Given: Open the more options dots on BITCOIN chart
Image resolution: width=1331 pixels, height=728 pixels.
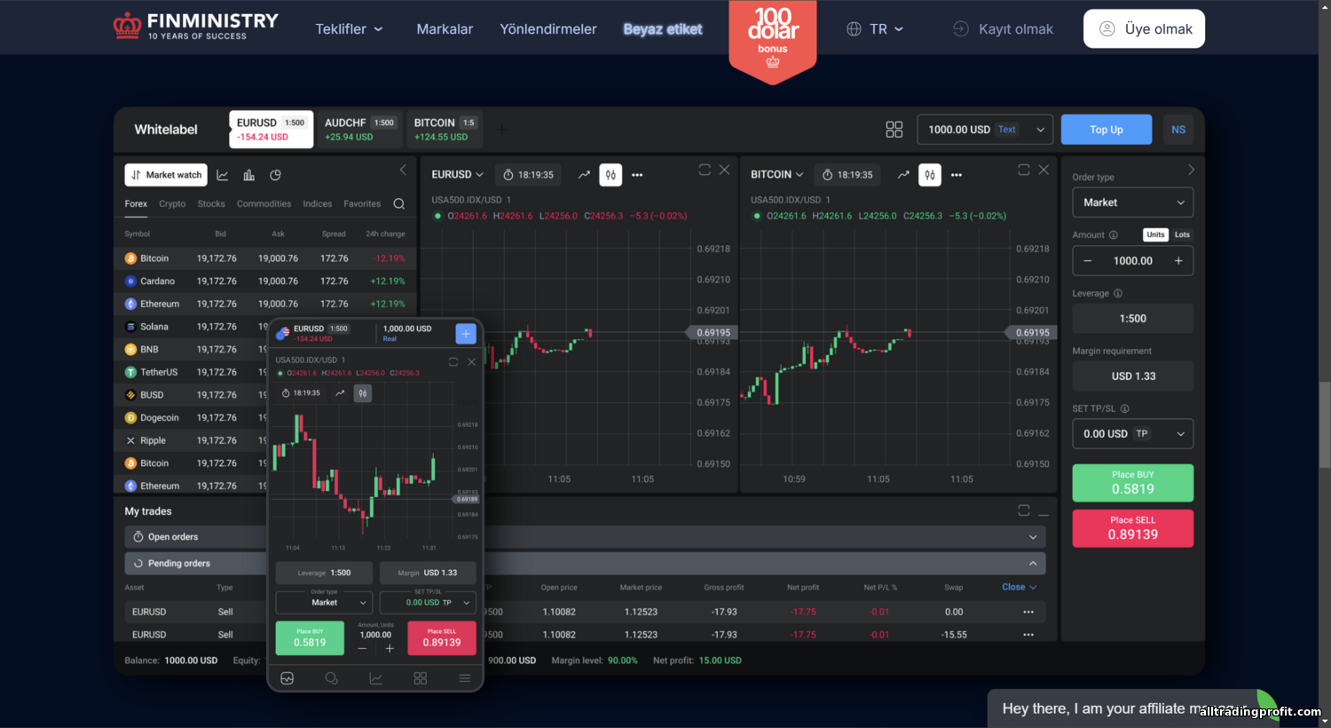Looking at the screenshot, I should (956, 175).
